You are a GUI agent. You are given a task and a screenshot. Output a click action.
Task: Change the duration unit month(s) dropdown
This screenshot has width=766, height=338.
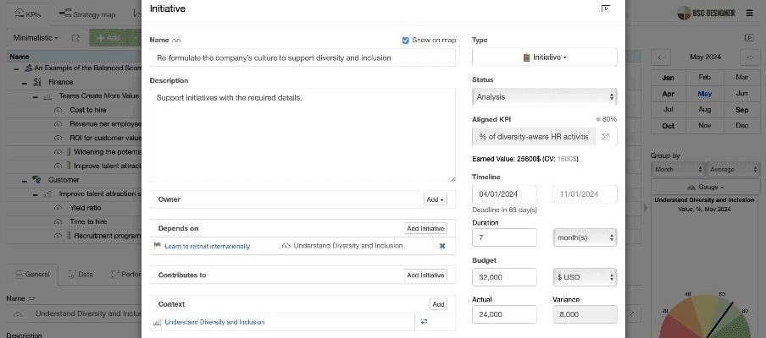585,237
